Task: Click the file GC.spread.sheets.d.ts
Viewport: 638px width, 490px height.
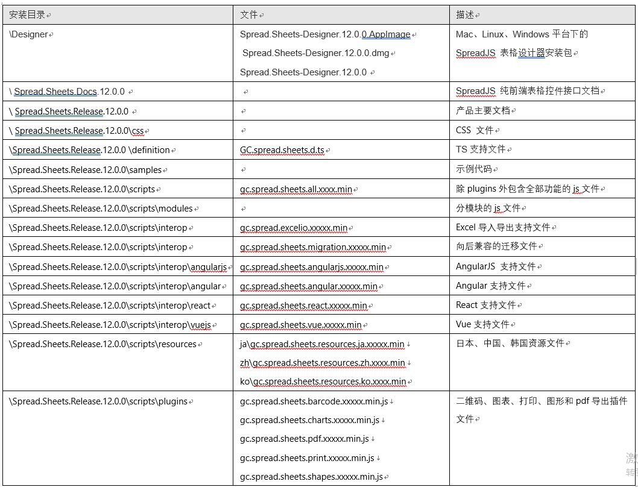Action: 282,150
